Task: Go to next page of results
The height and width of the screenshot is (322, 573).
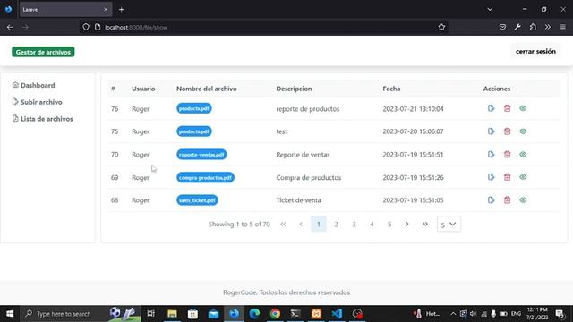Action: [407, 225]
